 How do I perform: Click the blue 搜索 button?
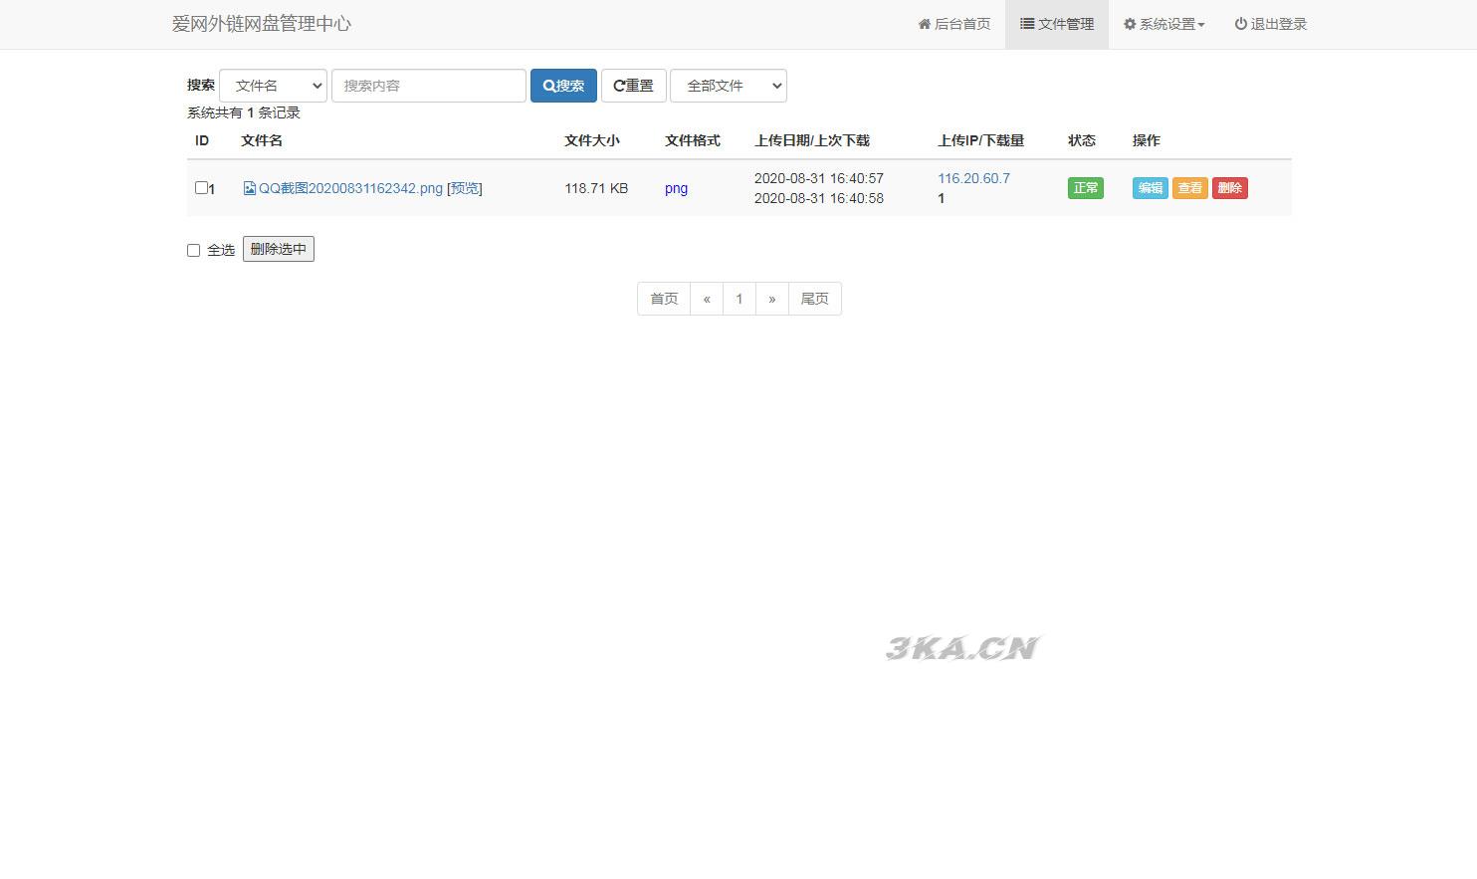pyautogui.click(x=563, y=86)
